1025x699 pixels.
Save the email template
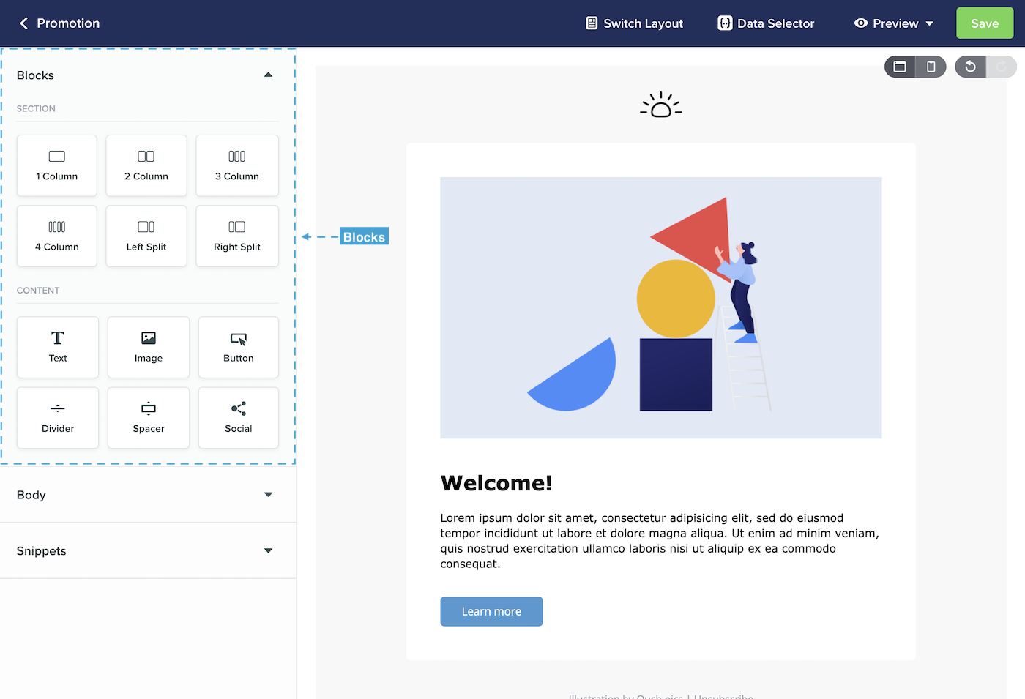984,23
